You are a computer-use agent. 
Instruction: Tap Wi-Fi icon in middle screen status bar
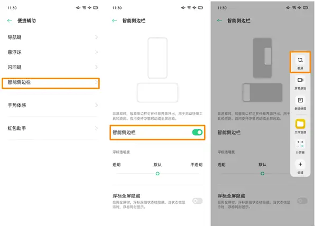point(189,8)
